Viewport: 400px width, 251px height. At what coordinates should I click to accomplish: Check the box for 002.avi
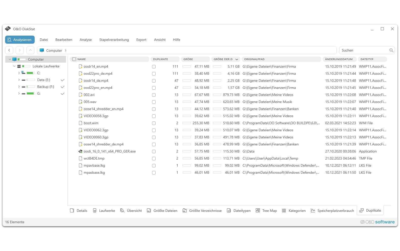(154, 95)
